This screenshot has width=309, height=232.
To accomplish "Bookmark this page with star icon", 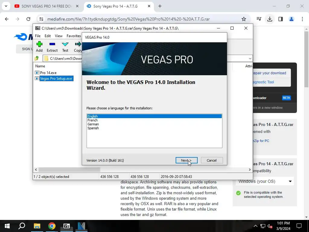I will tap(244, 19).
